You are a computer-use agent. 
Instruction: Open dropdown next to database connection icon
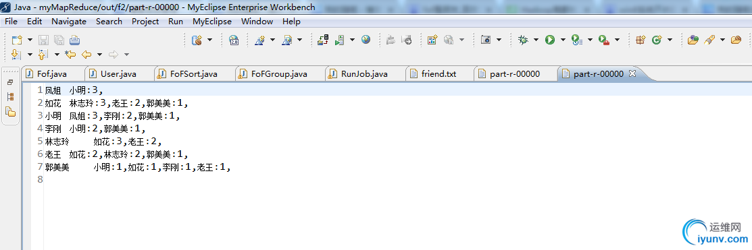tap(209, 40)
